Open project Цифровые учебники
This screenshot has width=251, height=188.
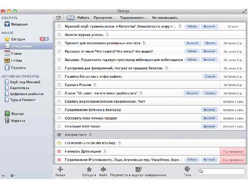[24, 94]
